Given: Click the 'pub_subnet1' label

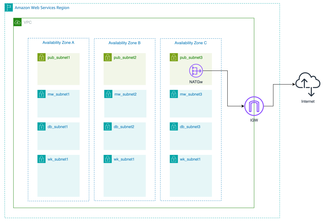Looking at the screenshot, I should pos(59,58).
